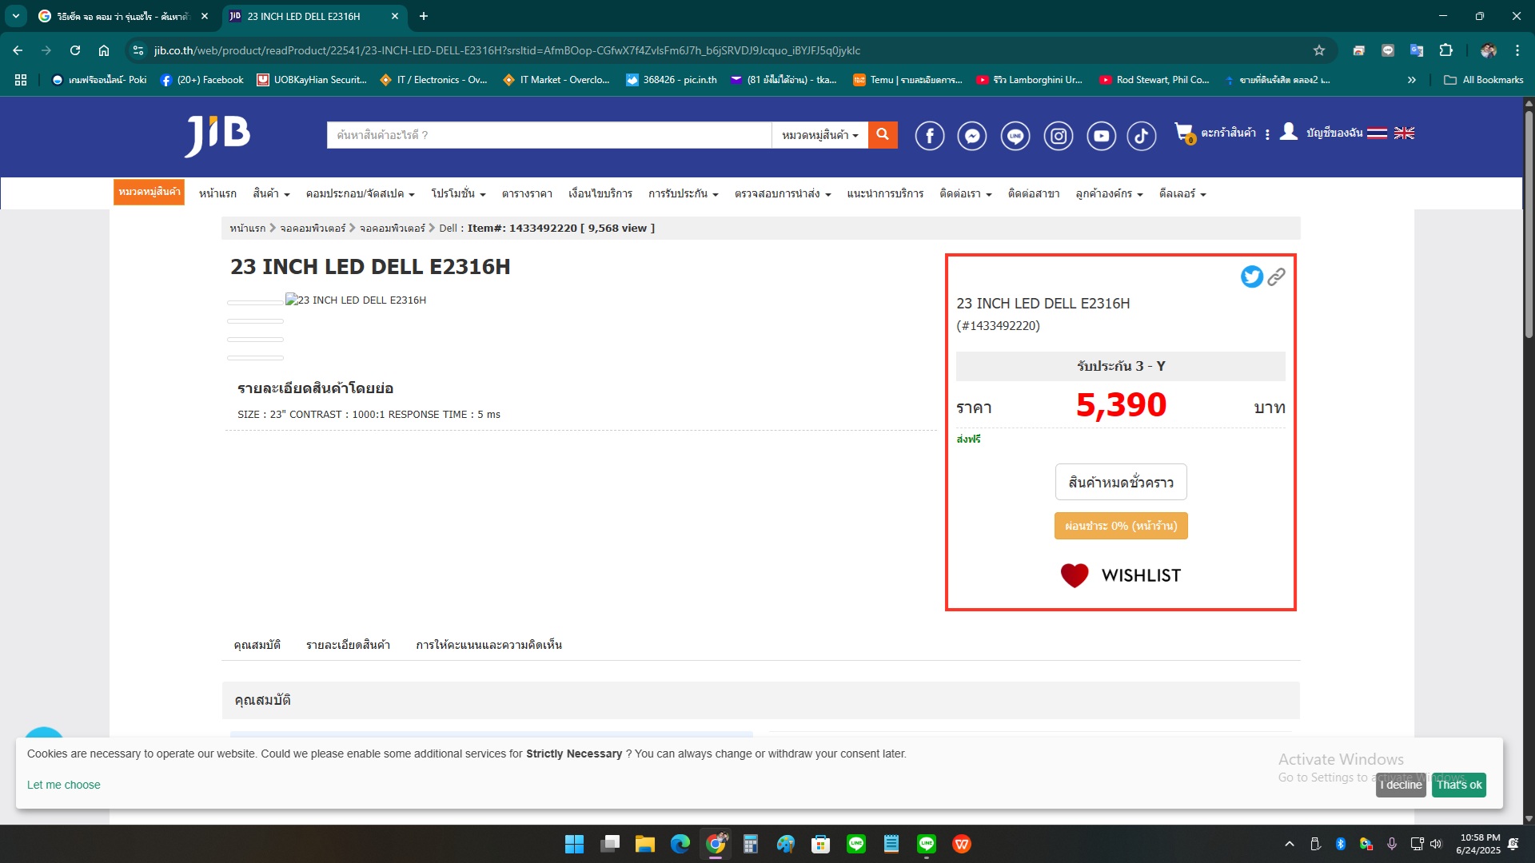Switch to คุณสมบัติ tab
Viewport: 1535px width, 863px height.
(257, 645)
